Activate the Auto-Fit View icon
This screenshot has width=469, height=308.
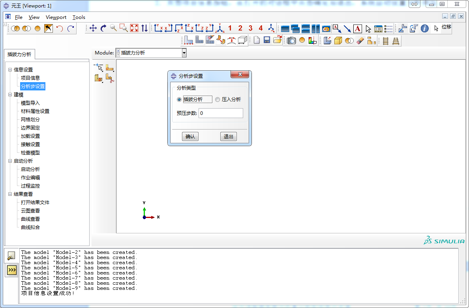(134, 28)
